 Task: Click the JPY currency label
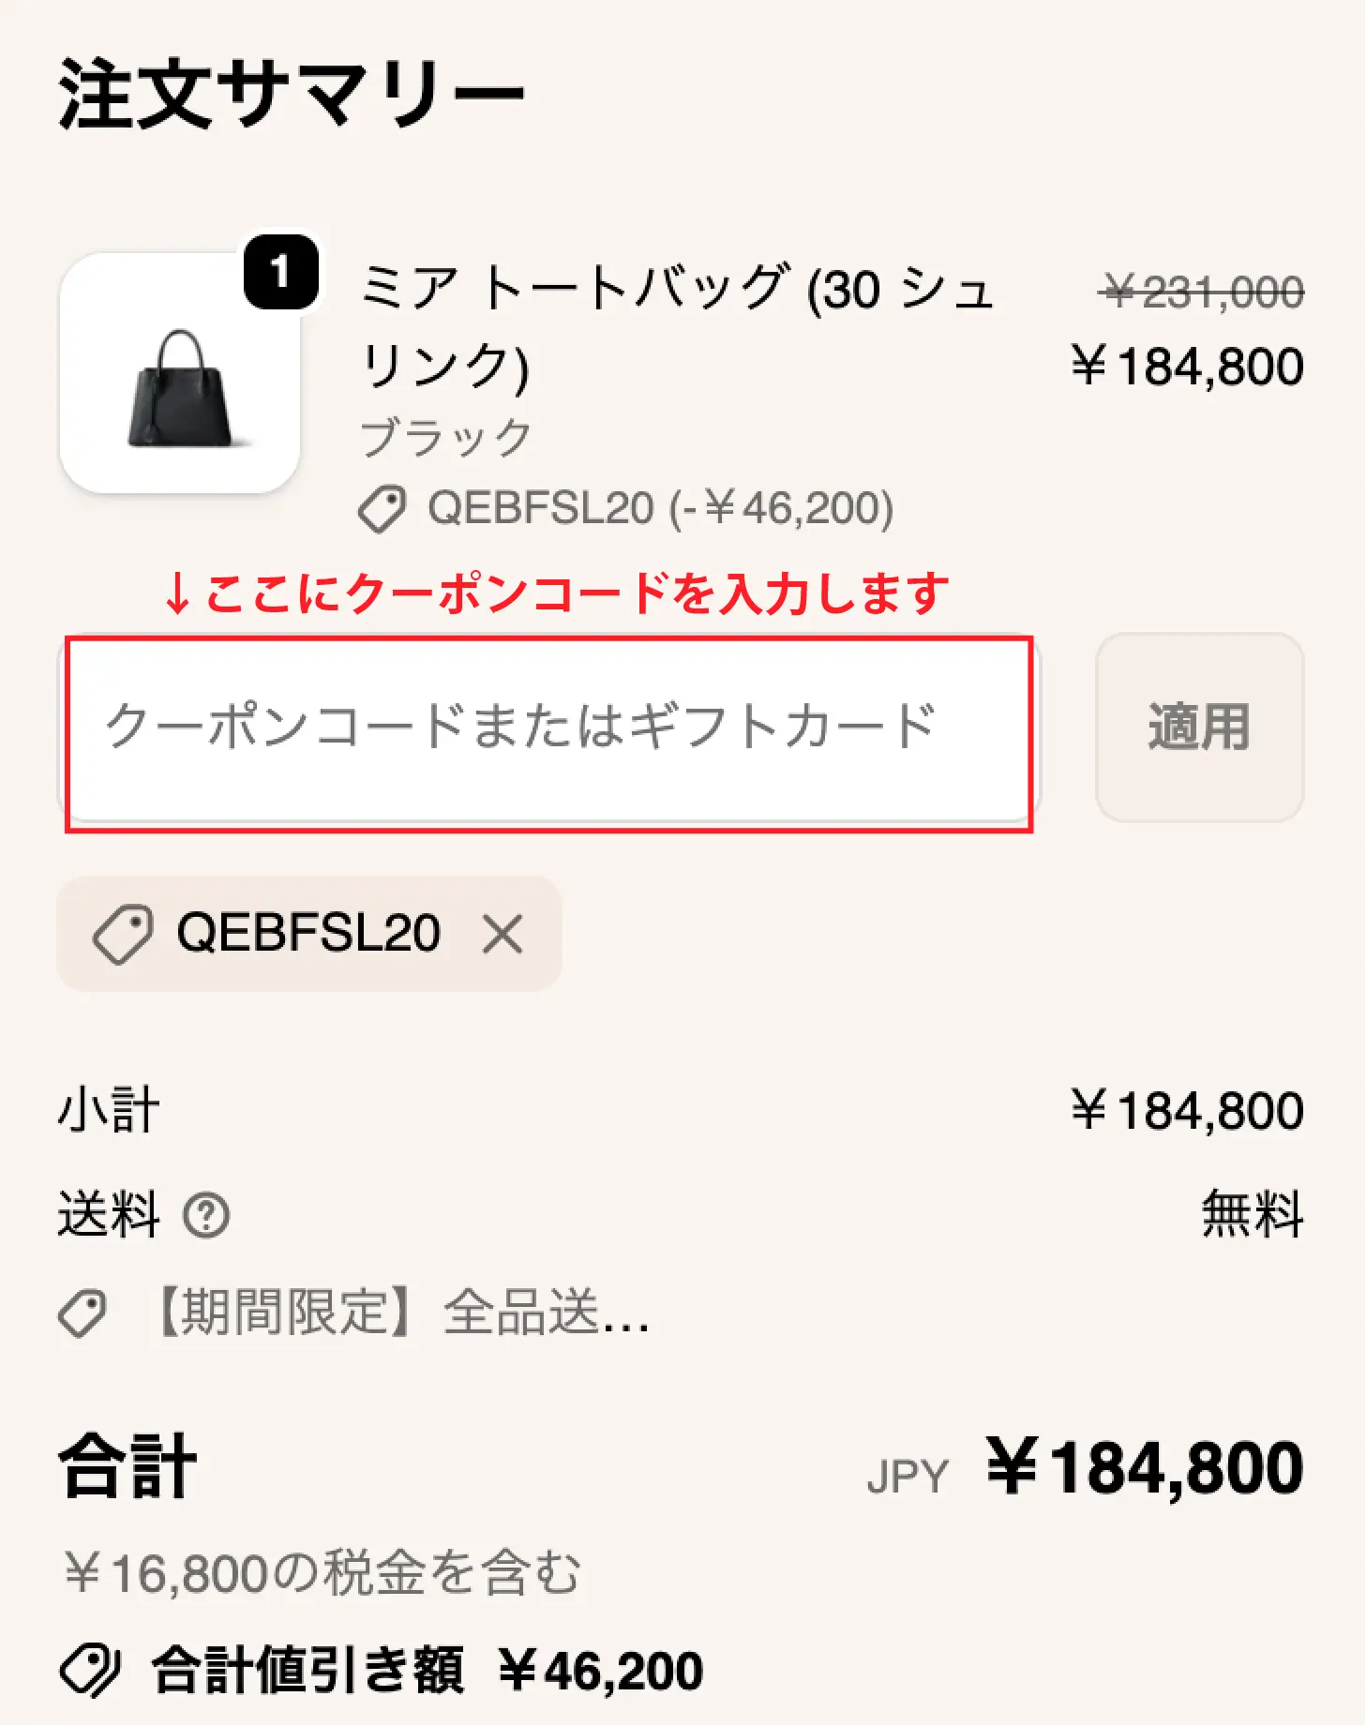click(908, 1477)
